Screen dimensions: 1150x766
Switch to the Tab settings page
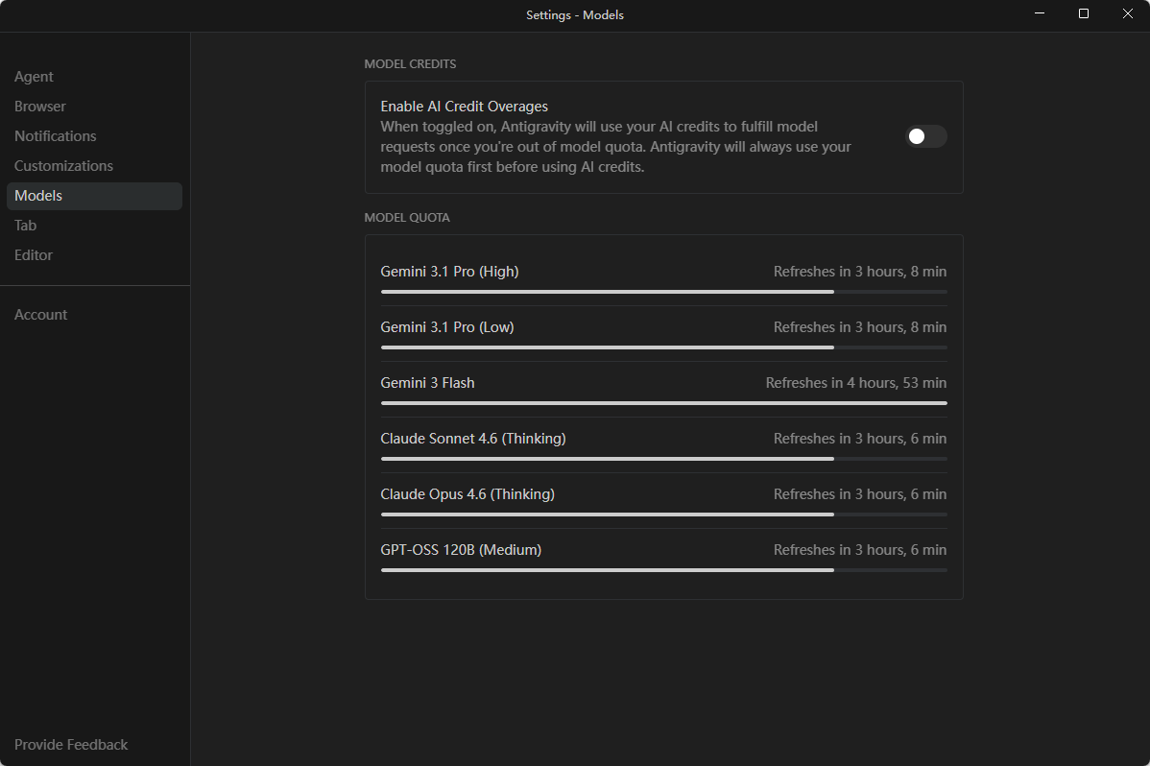(x=25, y=226)
